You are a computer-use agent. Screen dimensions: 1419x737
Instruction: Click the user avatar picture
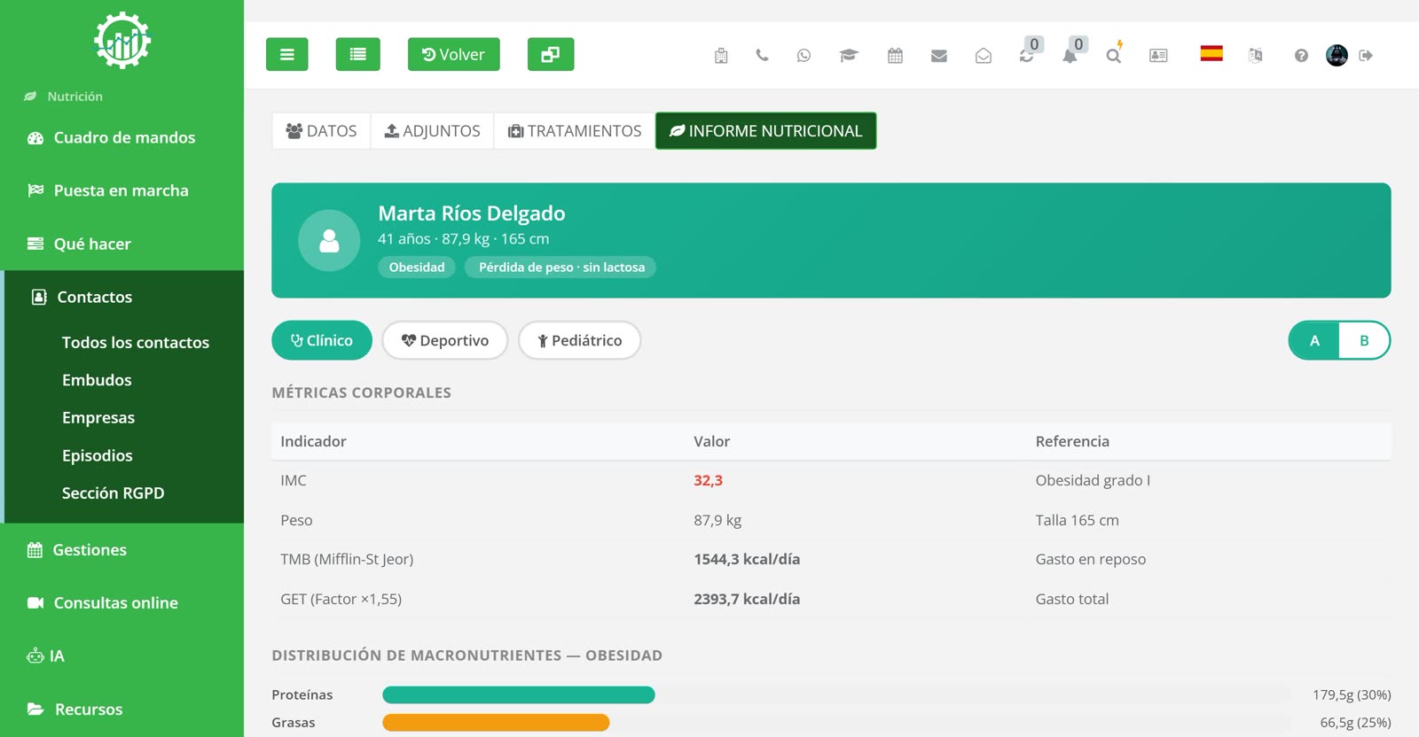click(1337, 55)
